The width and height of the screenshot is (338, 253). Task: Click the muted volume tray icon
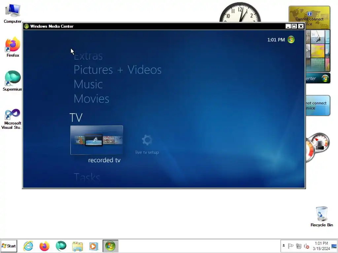306,246
